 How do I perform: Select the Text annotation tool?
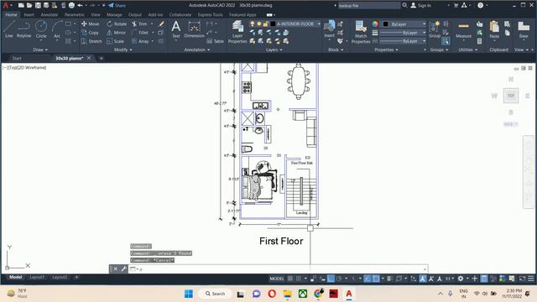[176, 29]
